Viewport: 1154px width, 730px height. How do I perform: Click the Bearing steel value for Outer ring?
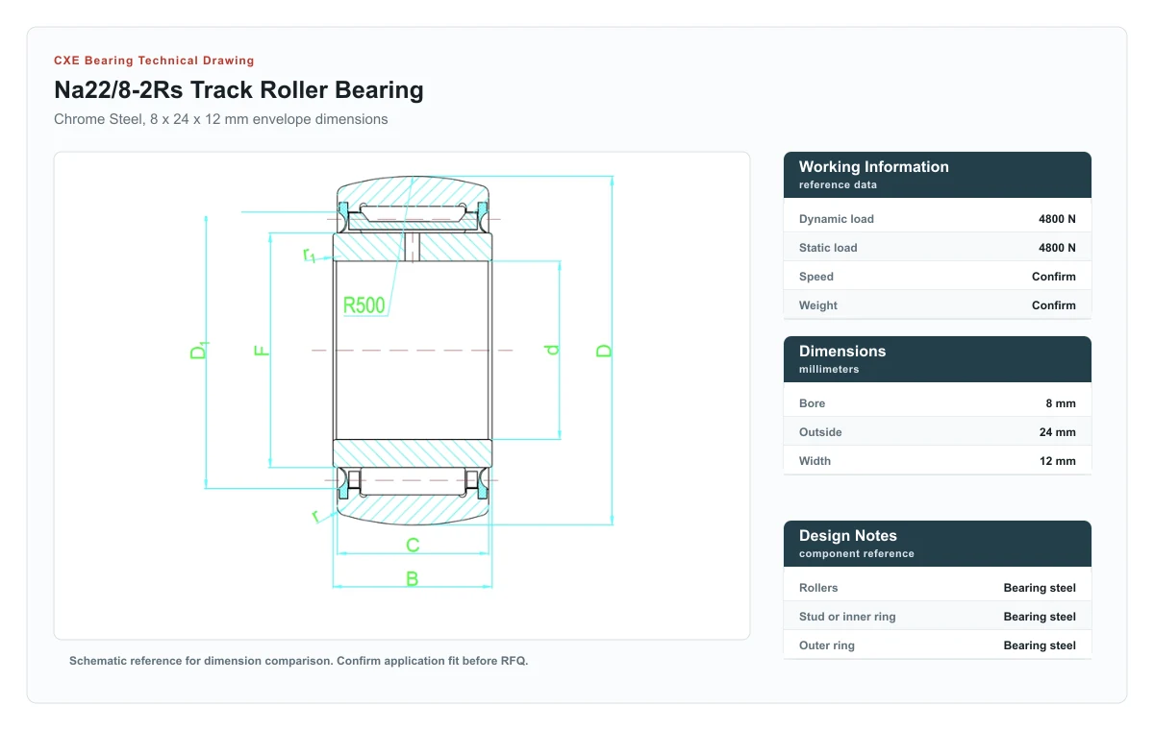click(1040, 645)
